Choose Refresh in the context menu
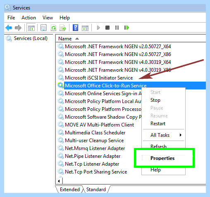This screenshot has width=210, height=197. coord(158,146)
